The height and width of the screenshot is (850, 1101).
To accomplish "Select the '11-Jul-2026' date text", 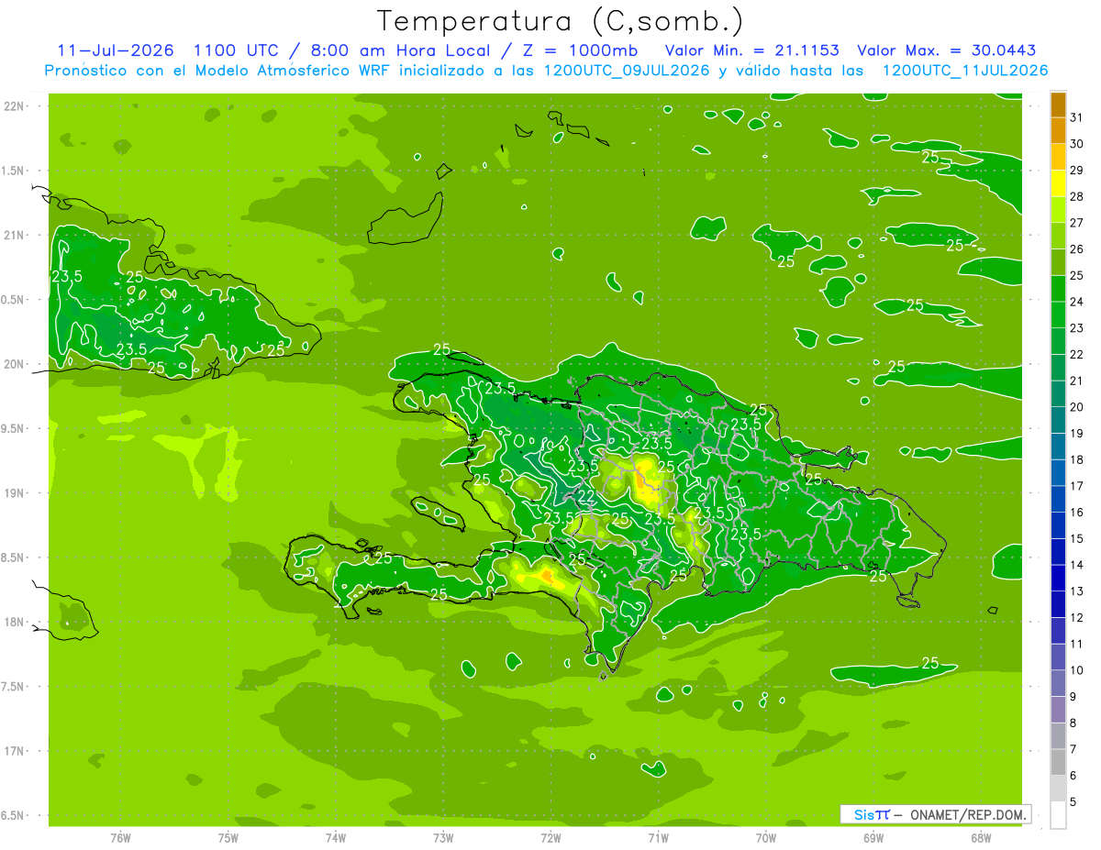I will [x=115, y=51].
